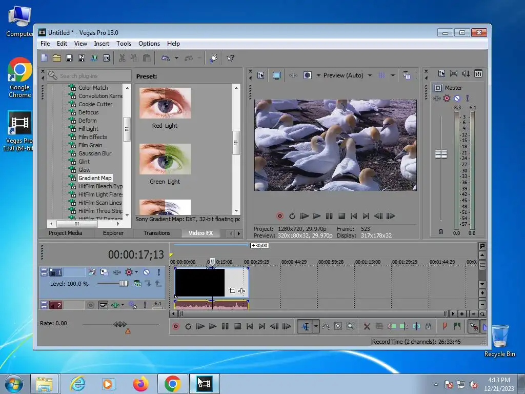Toggle Arm for Record on audio track 2

pyautogui.click(x=90, y=305)
